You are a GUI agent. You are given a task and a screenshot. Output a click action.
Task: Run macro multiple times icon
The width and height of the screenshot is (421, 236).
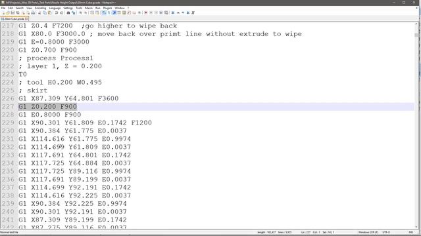(x=161, y=13)
